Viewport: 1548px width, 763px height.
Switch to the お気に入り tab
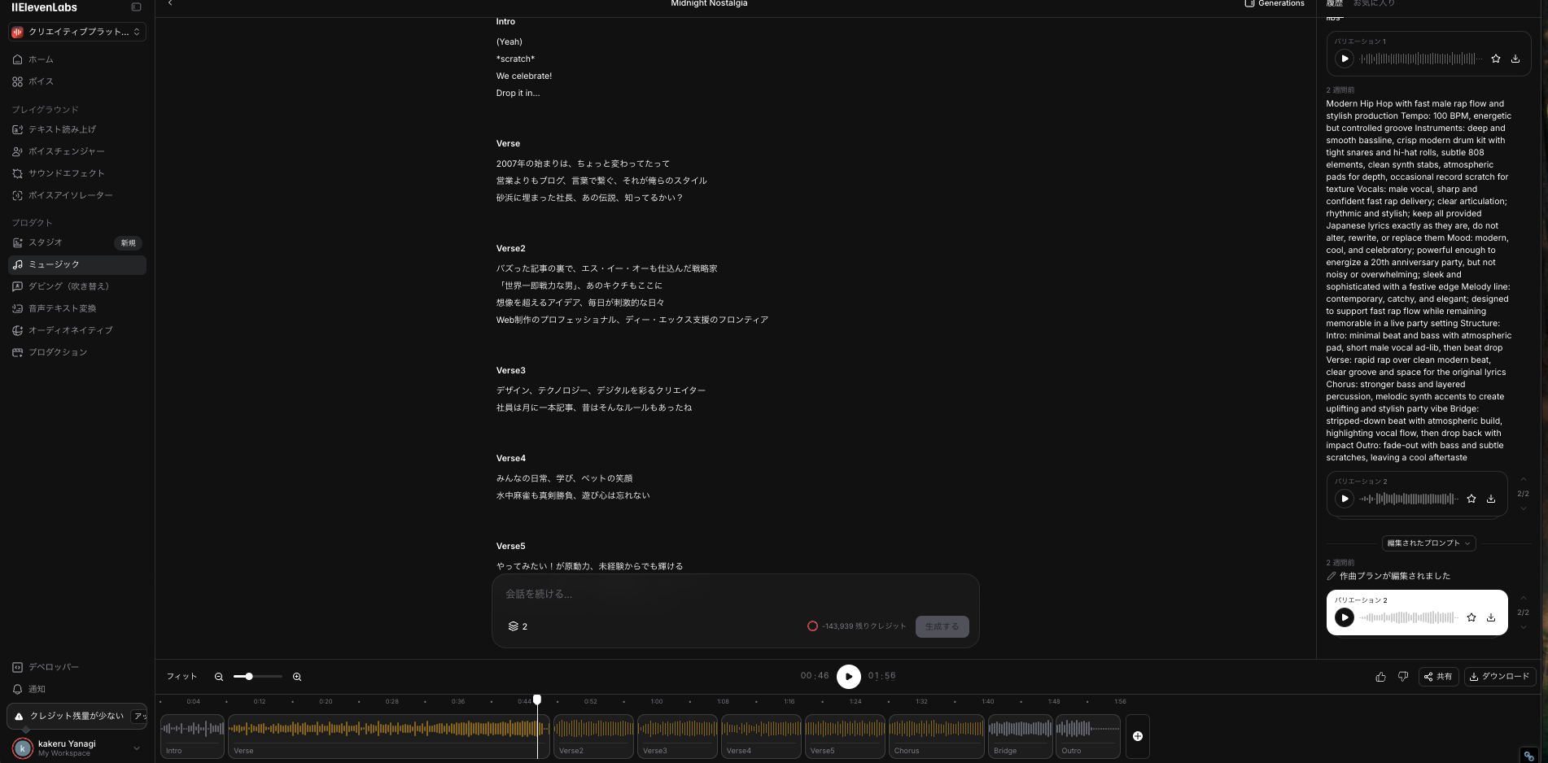(1374, 4)
